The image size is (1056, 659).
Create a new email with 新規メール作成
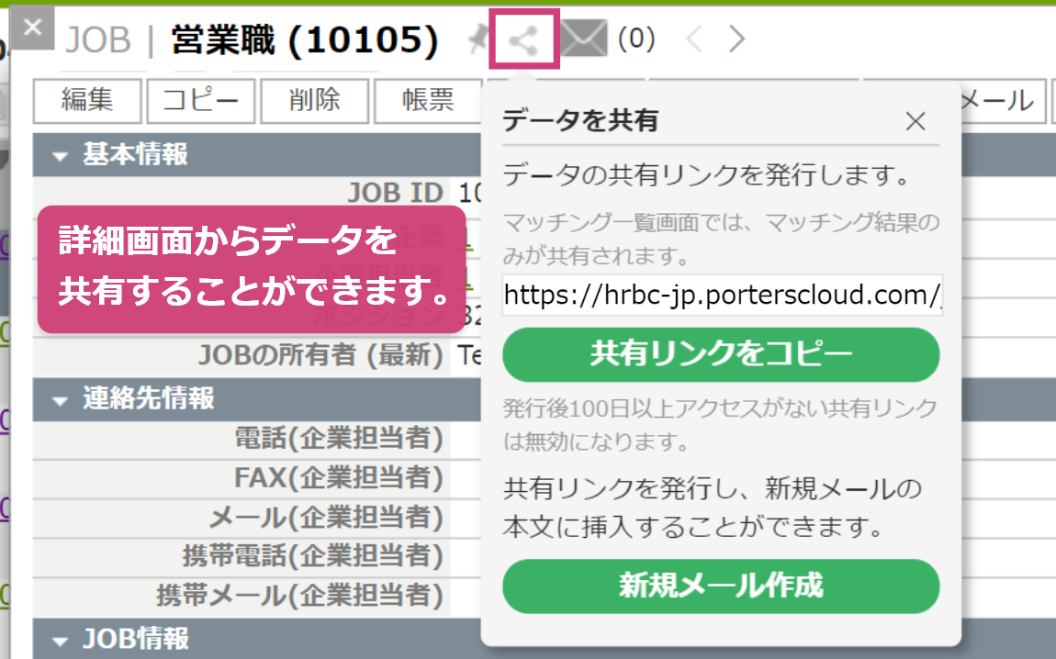pyautogui.click(x=722, y=586)
